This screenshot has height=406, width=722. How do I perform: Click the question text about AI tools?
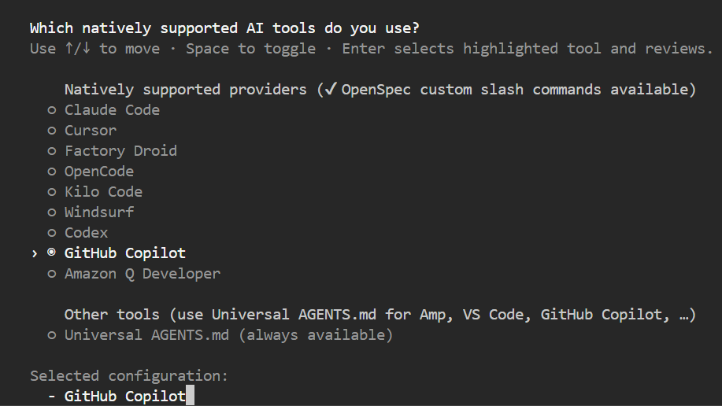[x=224, y=28]
